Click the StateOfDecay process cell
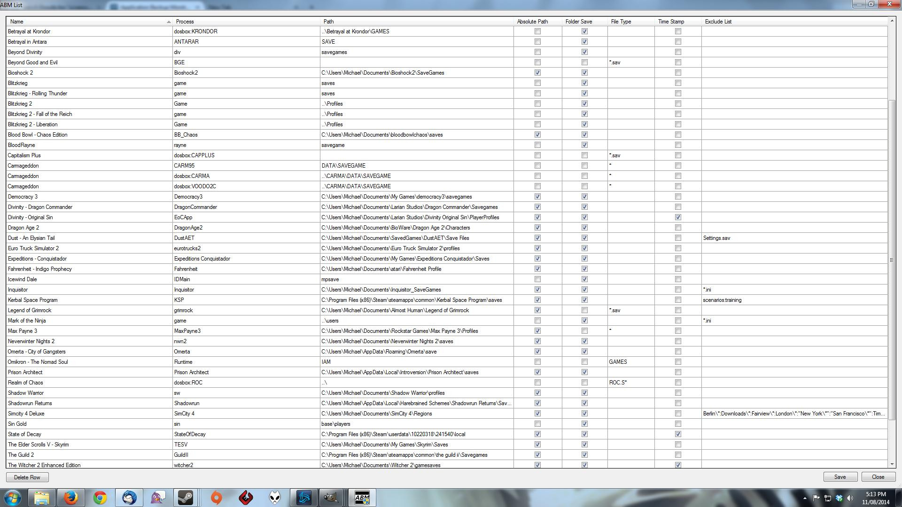This screenshot has height=507, width=902. coord(247,434)
